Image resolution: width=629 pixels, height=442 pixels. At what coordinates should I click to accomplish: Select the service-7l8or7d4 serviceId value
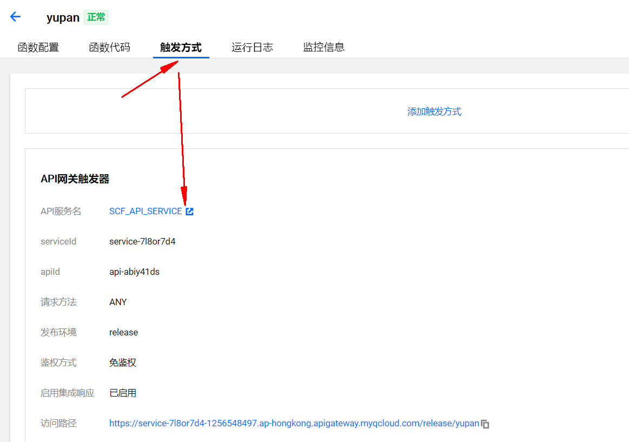point(142,242)
